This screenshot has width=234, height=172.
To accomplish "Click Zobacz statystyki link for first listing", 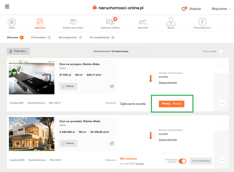I will point(168,83).
